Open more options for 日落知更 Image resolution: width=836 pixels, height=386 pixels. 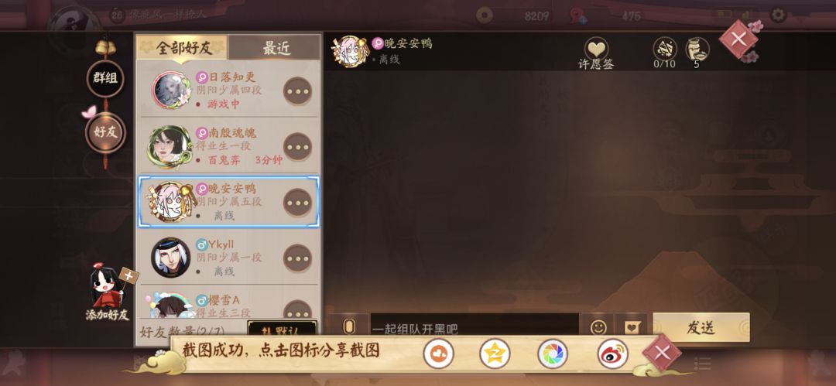pos(297,91)
